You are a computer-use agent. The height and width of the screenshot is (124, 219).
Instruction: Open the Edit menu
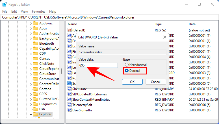click(14, 12)
